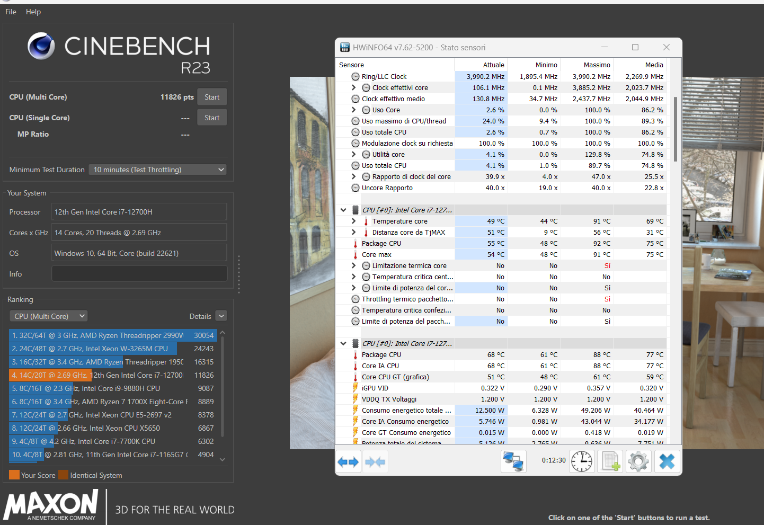Screen dimensions: 764x525
Task: Expand Limitazione termica core row
Action: click(x=354, y=265)
